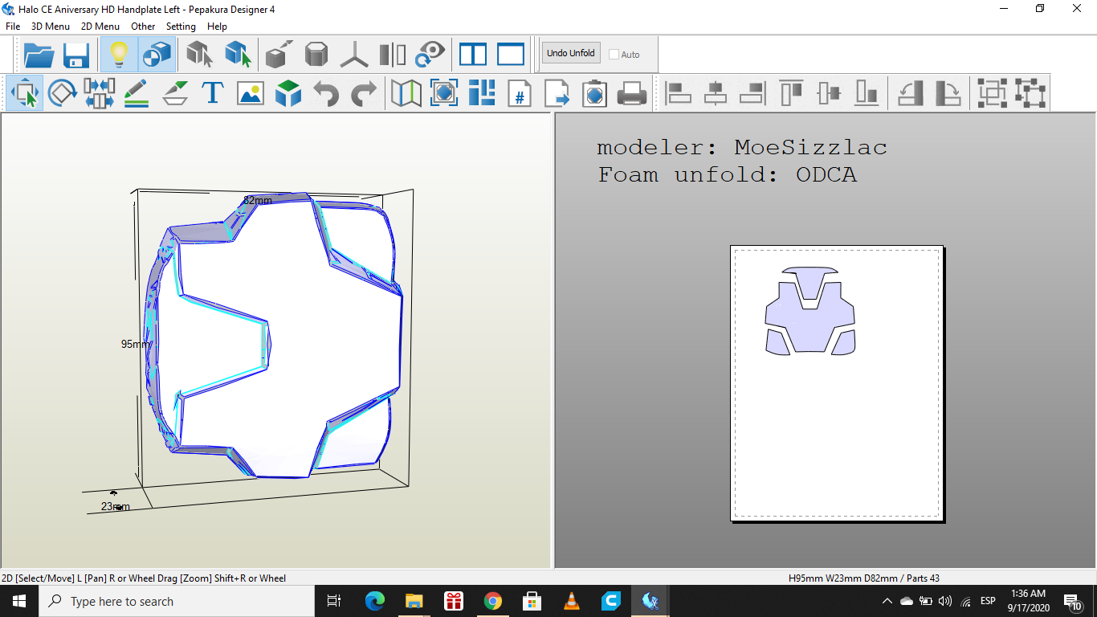Rotate selected parts counterclockwise

[x=910, y=93]
